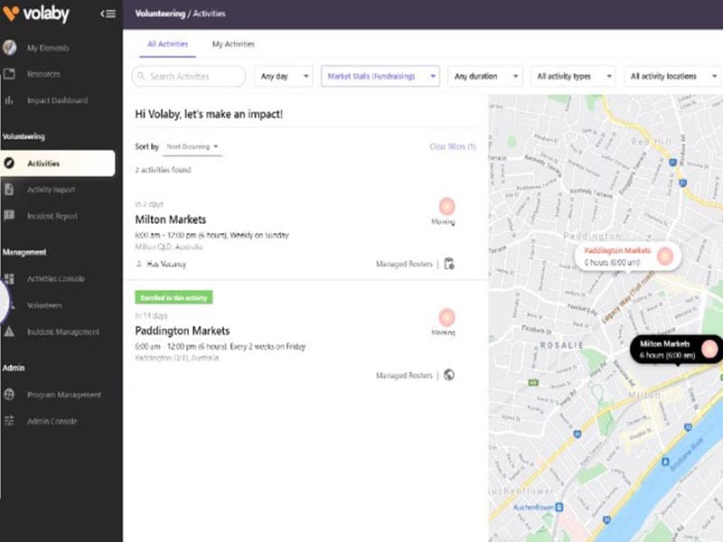Open the Milton Markets activity title
This screenshot has width=723, height=542.
[171, 220]
